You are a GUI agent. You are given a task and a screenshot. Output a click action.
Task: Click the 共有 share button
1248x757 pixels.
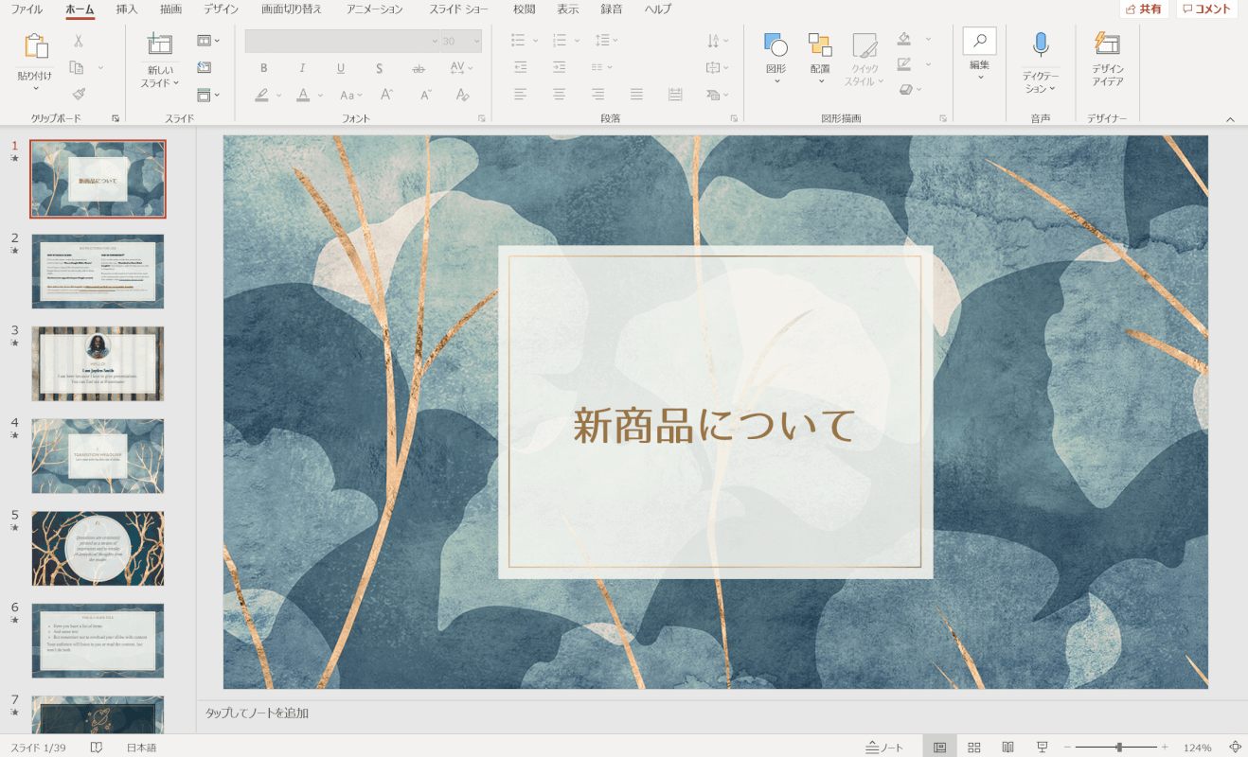click(1144, 9)
